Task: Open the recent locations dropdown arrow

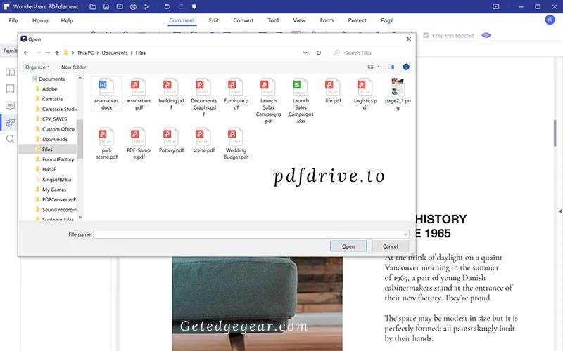Action: (x=48, y=53)
